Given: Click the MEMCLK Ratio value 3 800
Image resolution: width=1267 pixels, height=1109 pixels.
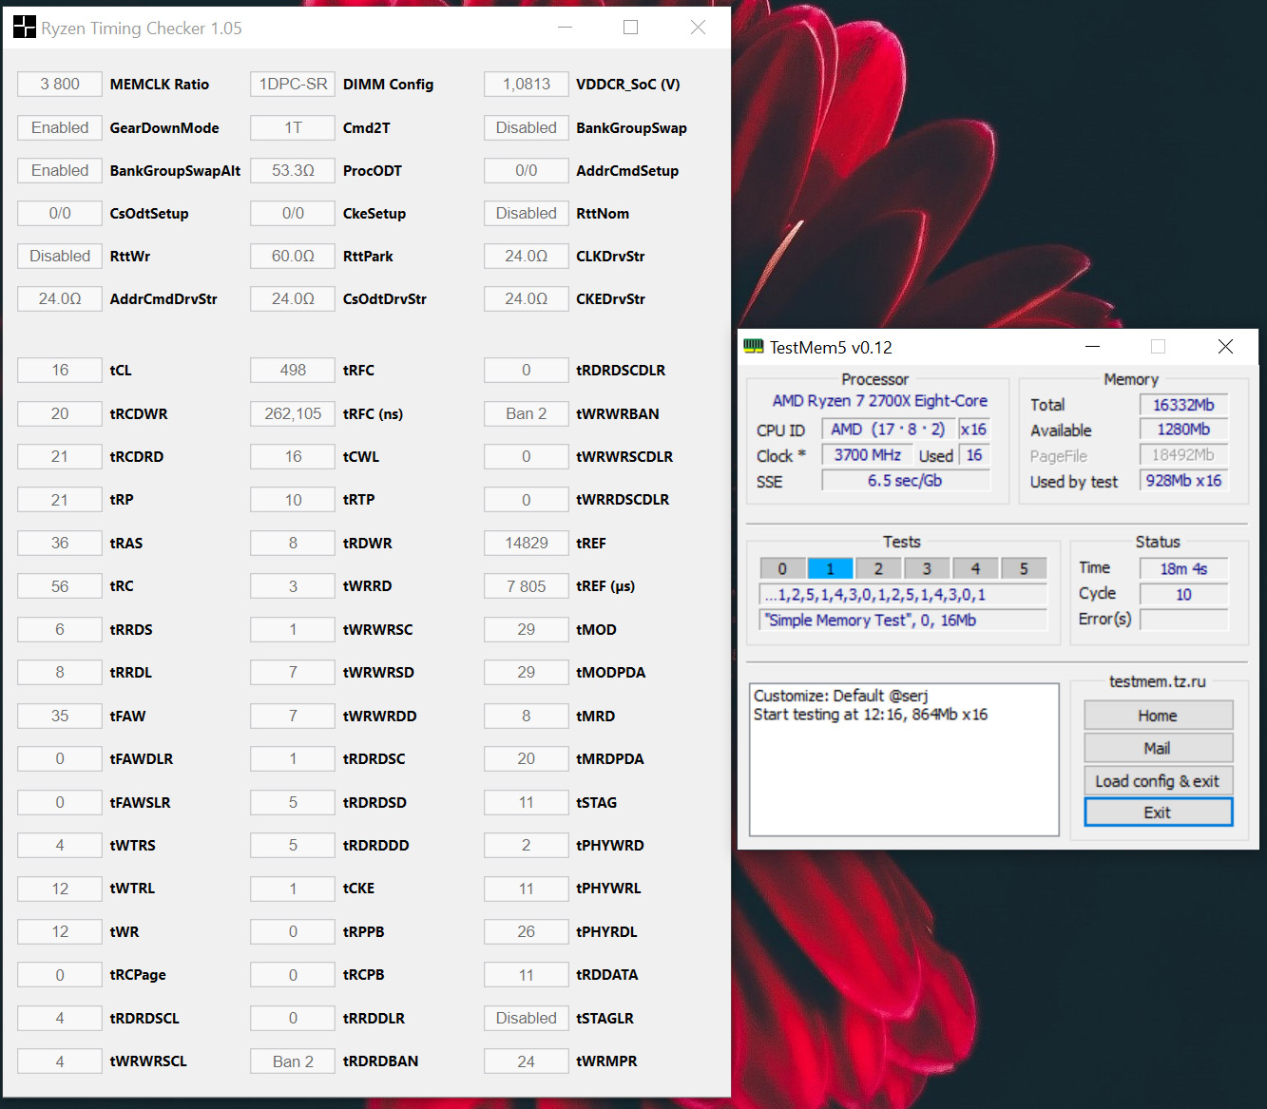Looking at the screenshot, I should coord(60,84).
